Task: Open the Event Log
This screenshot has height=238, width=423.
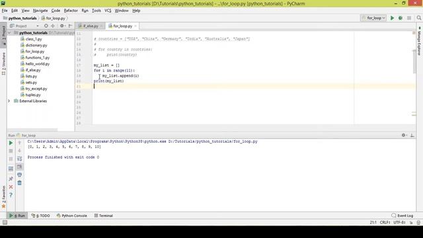Action: [403, 216]
